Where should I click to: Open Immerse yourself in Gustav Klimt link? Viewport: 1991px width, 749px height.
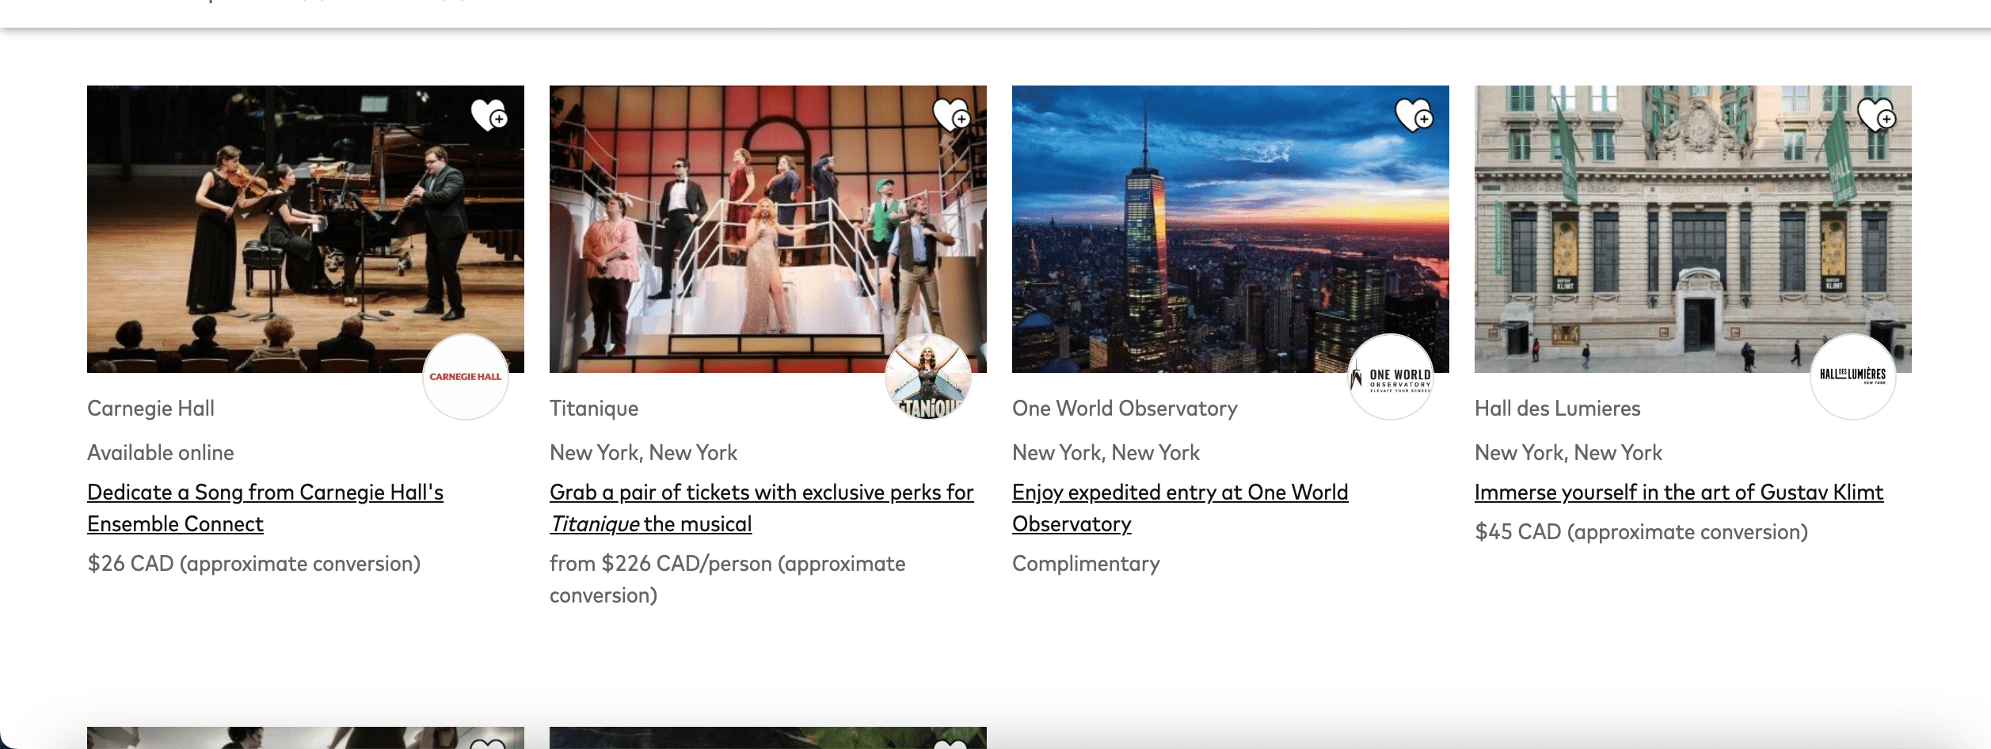1679,492
